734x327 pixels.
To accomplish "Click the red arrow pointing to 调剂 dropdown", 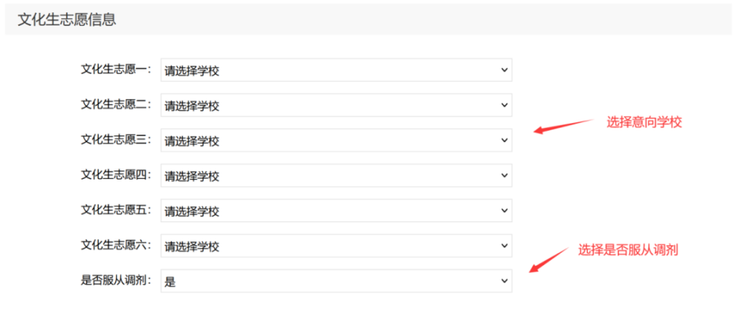I will point(548,258).
